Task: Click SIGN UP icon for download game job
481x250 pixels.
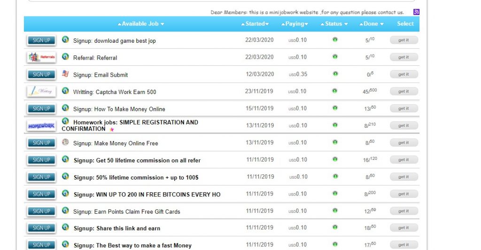Action: [x=41, y=40]
